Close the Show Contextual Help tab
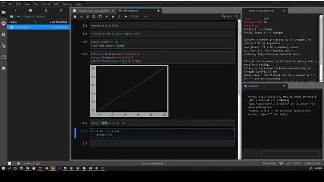324x182 pixels. (284, 11)
